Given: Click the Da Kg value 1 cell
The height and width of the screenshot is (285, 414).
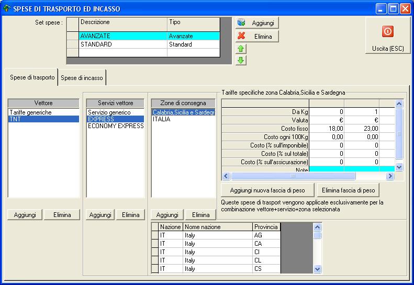Looking at the screenshot, I should (x=362, y=111).
